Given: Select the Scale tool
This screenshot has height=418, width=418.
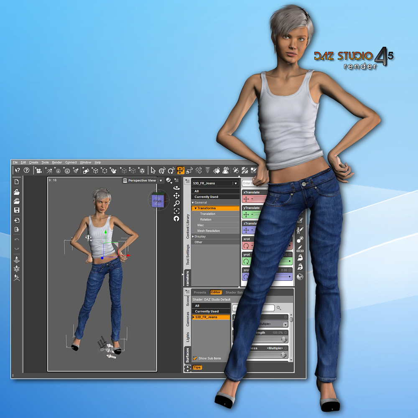Looking at the screenshot, I should pos(189,171).
